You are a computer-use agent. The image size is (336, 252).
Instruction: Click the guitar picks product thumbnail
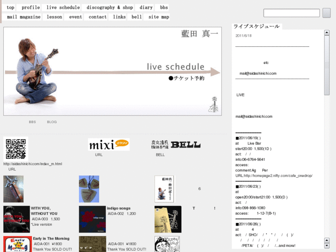coord(89,189)
